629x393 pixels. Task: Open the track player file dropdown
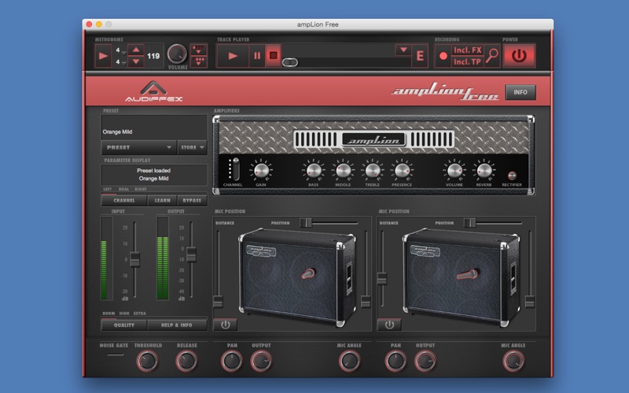pos(403,50)
